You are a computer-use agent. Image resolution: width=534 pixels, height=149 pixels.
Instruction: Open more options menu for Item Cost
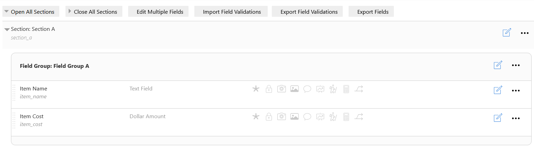point(516,118)
